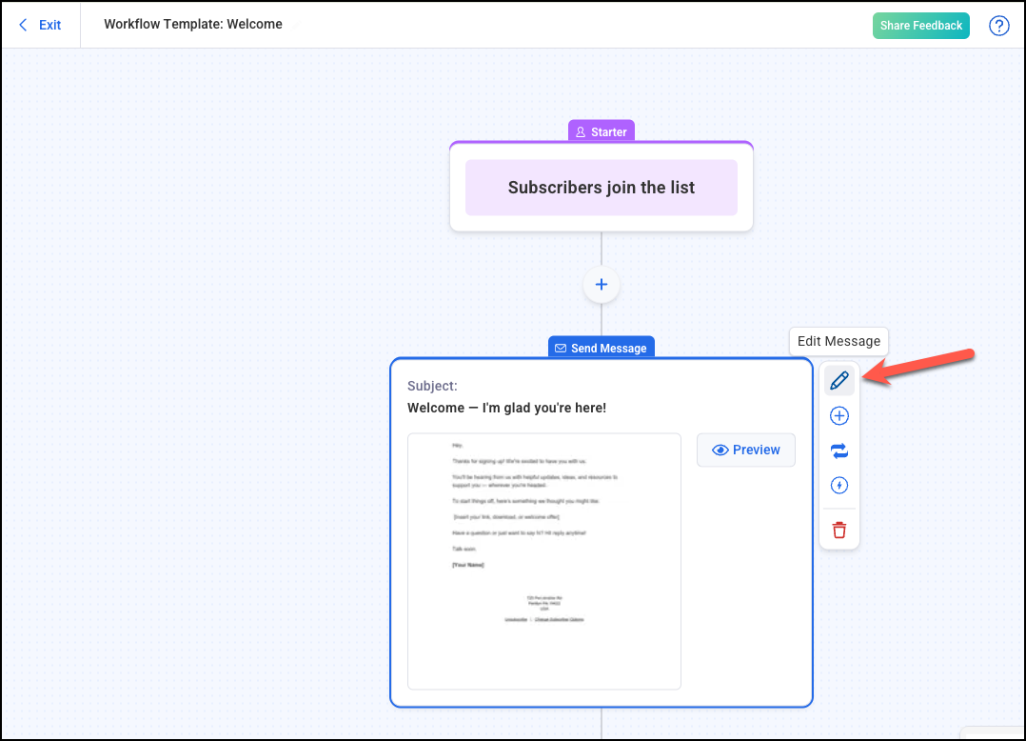Viewport: 1026px width, 741px height.
Task: Click the person icon on Starter tag
Action: point(580,132)
